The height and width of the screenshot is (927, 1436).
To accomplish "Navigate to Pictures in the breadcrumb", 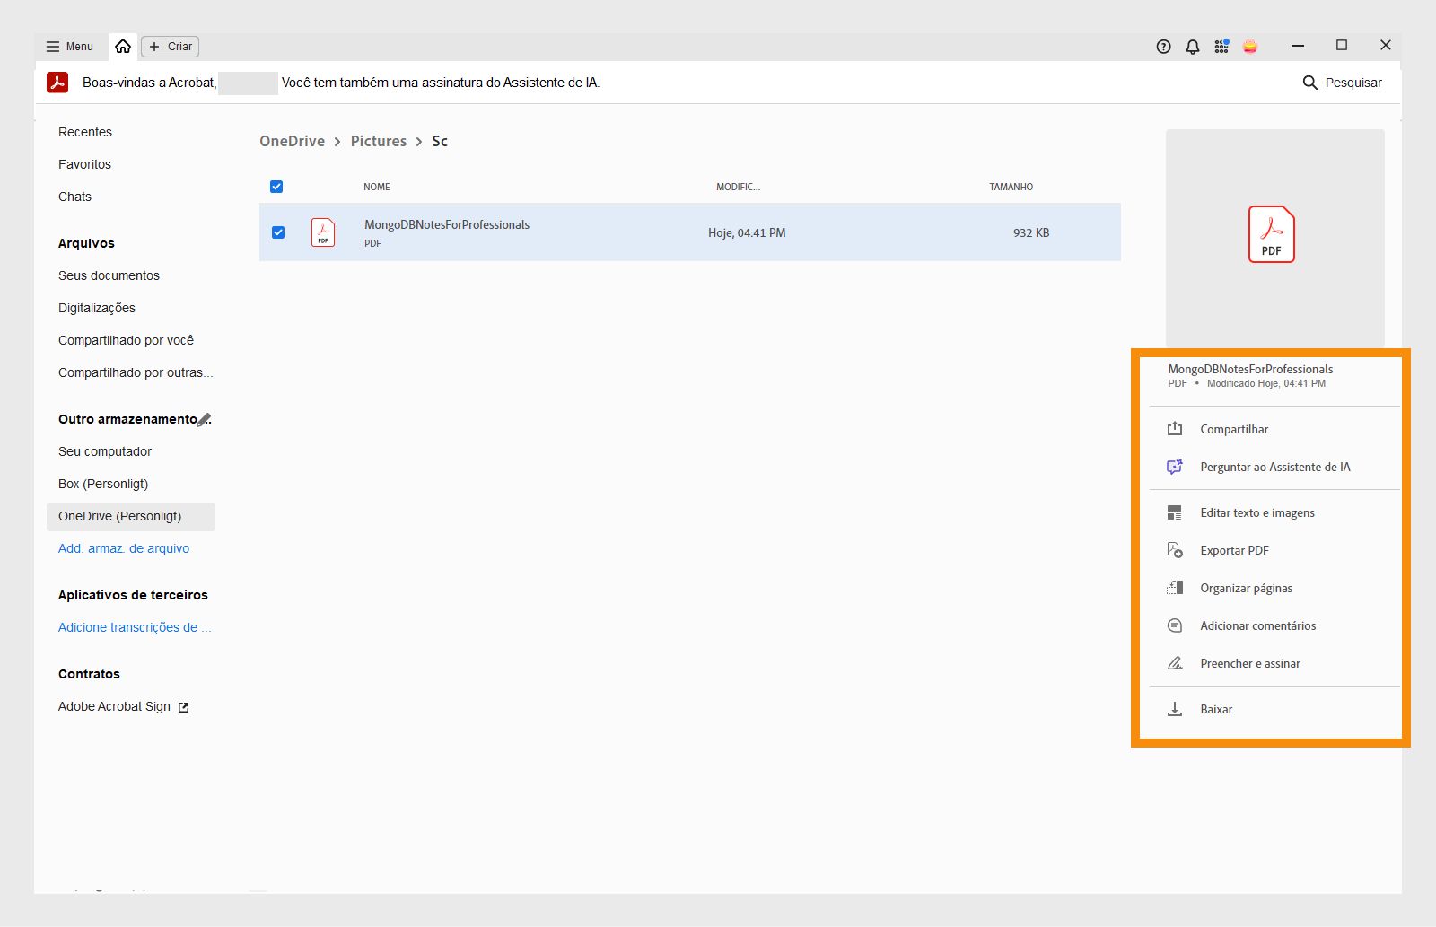I will coord(378,141).
